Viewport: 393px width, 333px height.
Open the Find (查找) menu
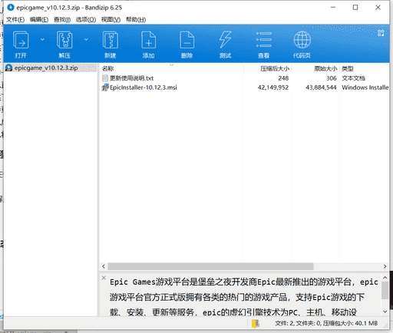click(62, 19)
